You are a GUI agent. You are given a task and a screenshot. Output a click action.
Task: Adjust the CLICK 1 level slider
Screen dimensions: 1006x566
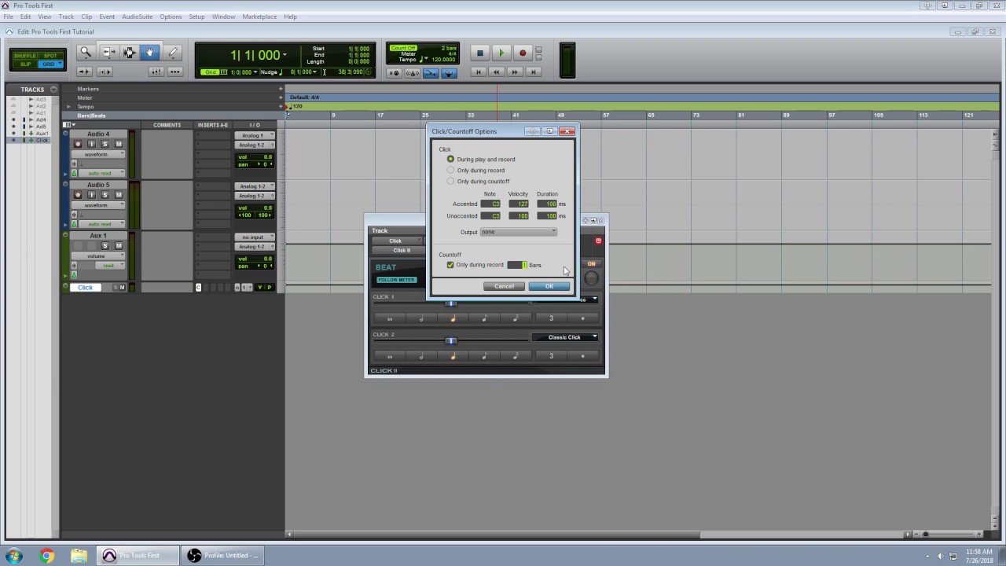pyautogui.click(x=451, y=303)
